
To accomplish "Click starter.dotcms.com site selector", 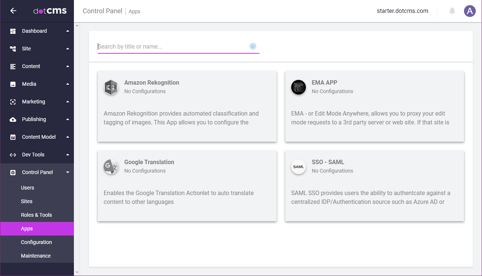I will pyautogui.click(x=402, y=11).
